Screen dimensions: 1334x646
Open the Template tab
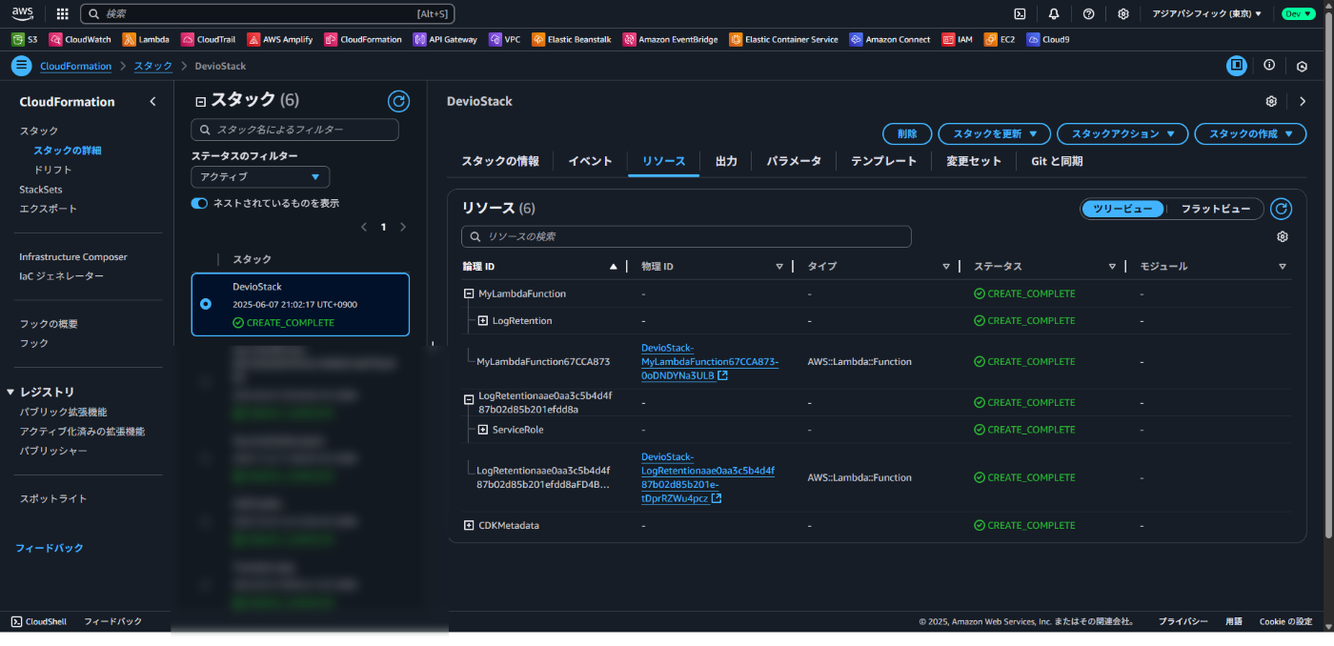(883, 161)
